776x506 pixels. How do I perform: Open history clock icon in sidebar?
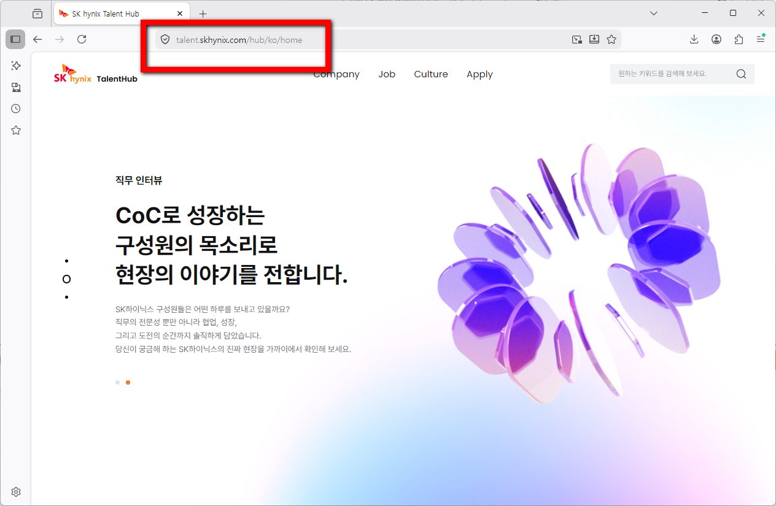tap(16, 109)
